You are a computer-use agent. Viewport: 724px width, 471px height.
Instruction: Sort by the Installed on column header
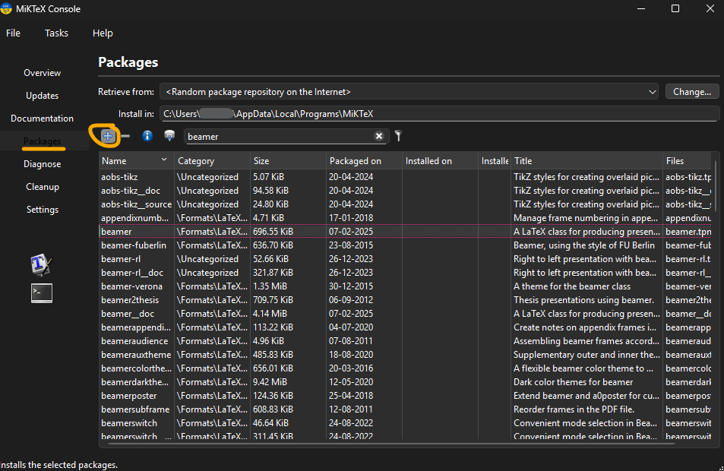440,161
